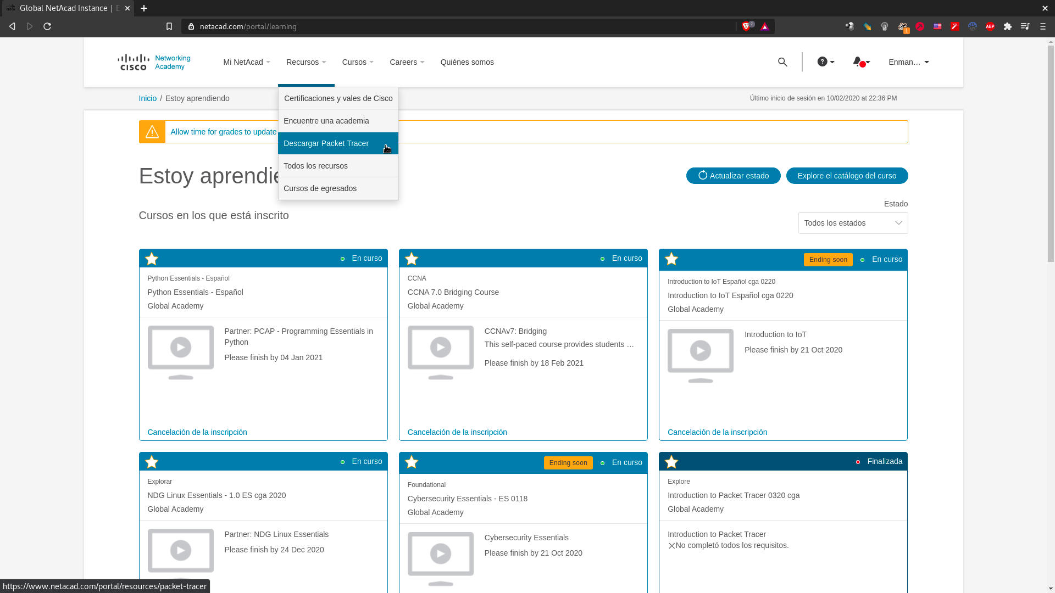The width and height of the screenshot is (1055, 593).
Task: Expand the Mi NetAcad menu
Action: [247, 62]
